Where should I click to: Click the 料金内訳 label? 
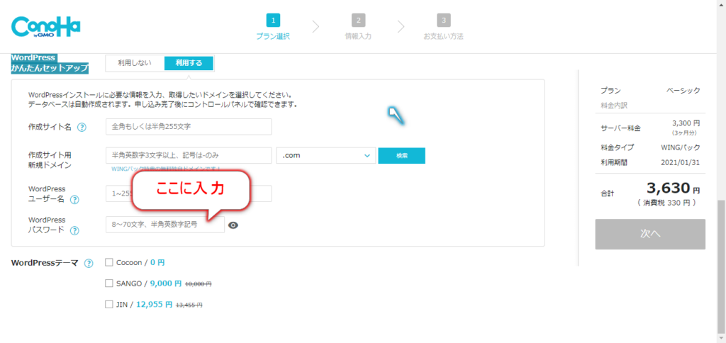click(x=614, y=106)
